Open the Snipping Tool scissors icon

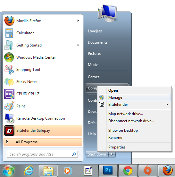coord(9,70)
